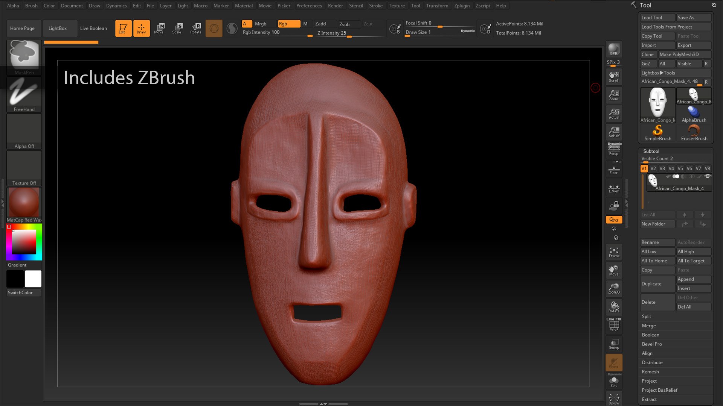
Task: Click the Duplicate subtool button
Action: coord(657,284)
